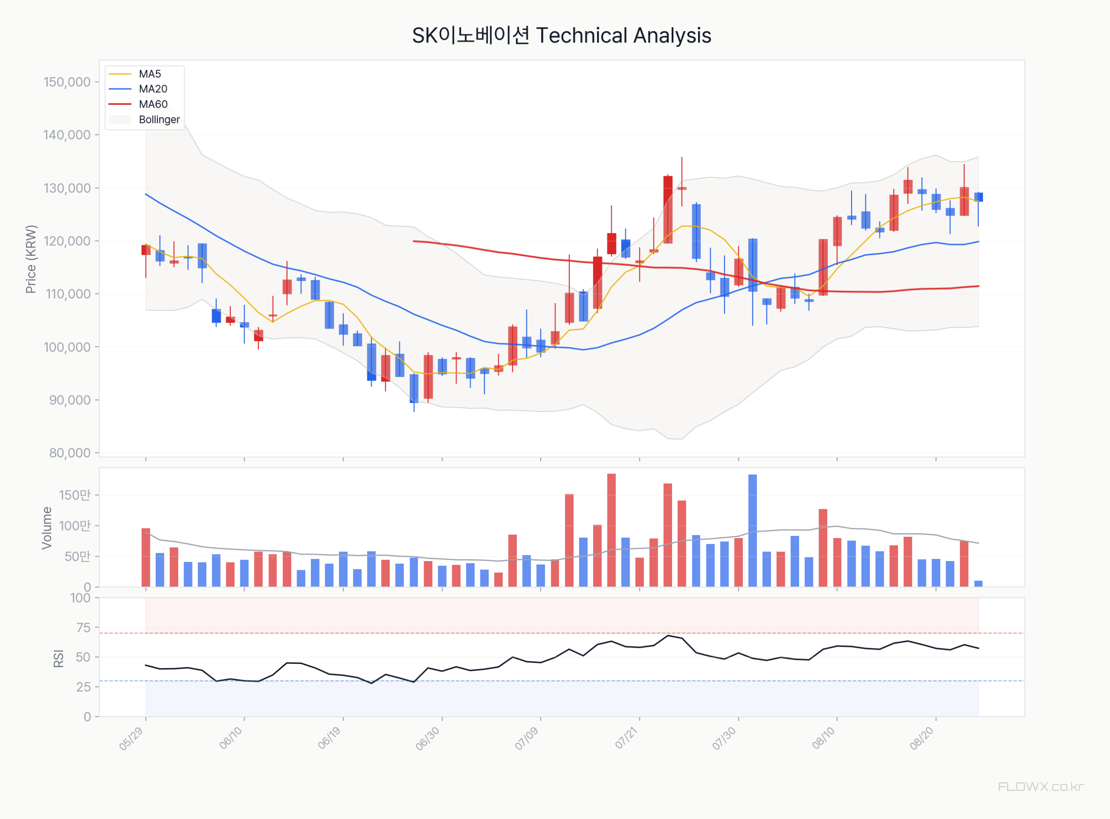
Task: Click the 100만 volume axis label
Action: point(75,526)
